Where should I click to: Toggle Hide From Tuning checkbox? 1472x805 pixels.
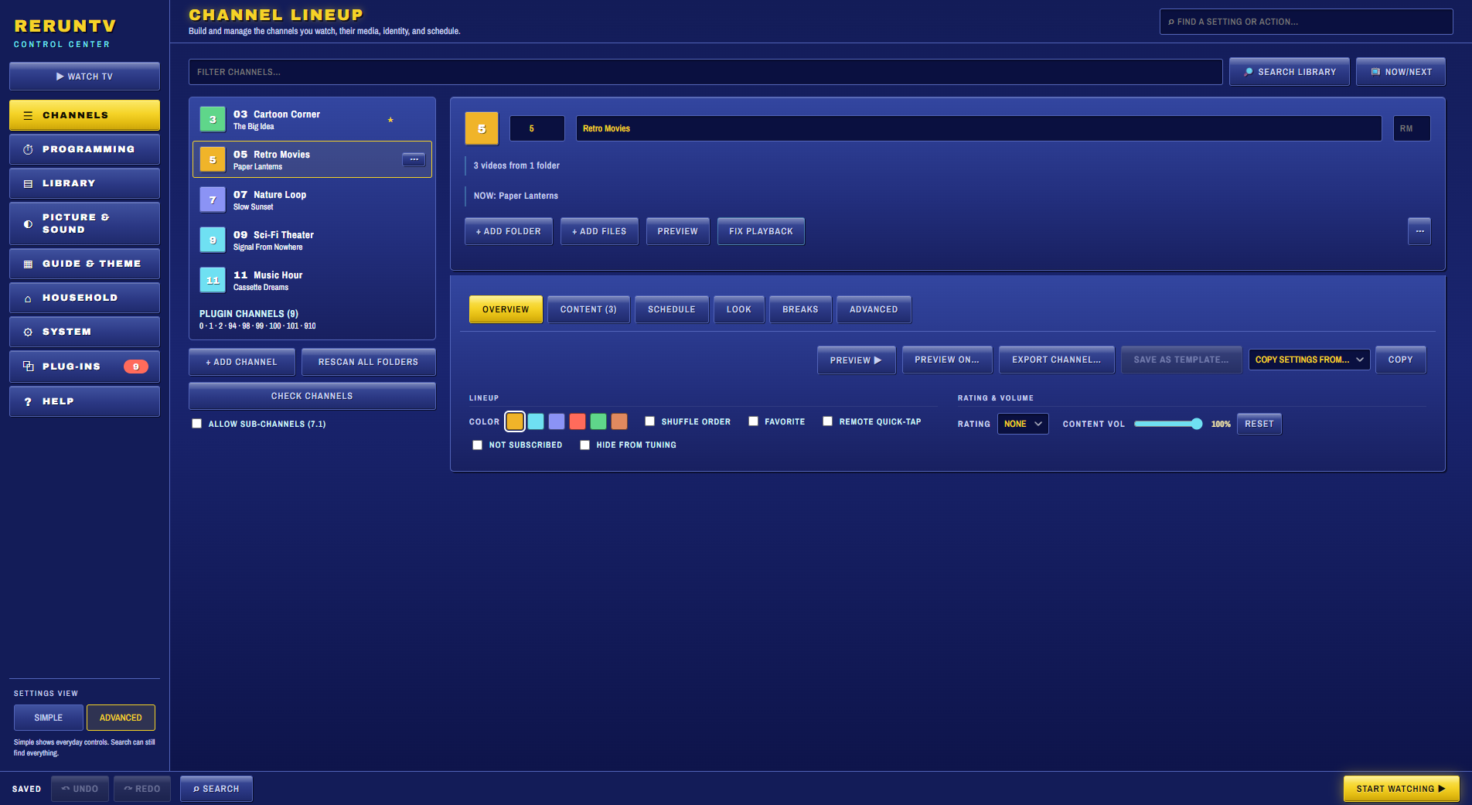(x=585, y=445)
